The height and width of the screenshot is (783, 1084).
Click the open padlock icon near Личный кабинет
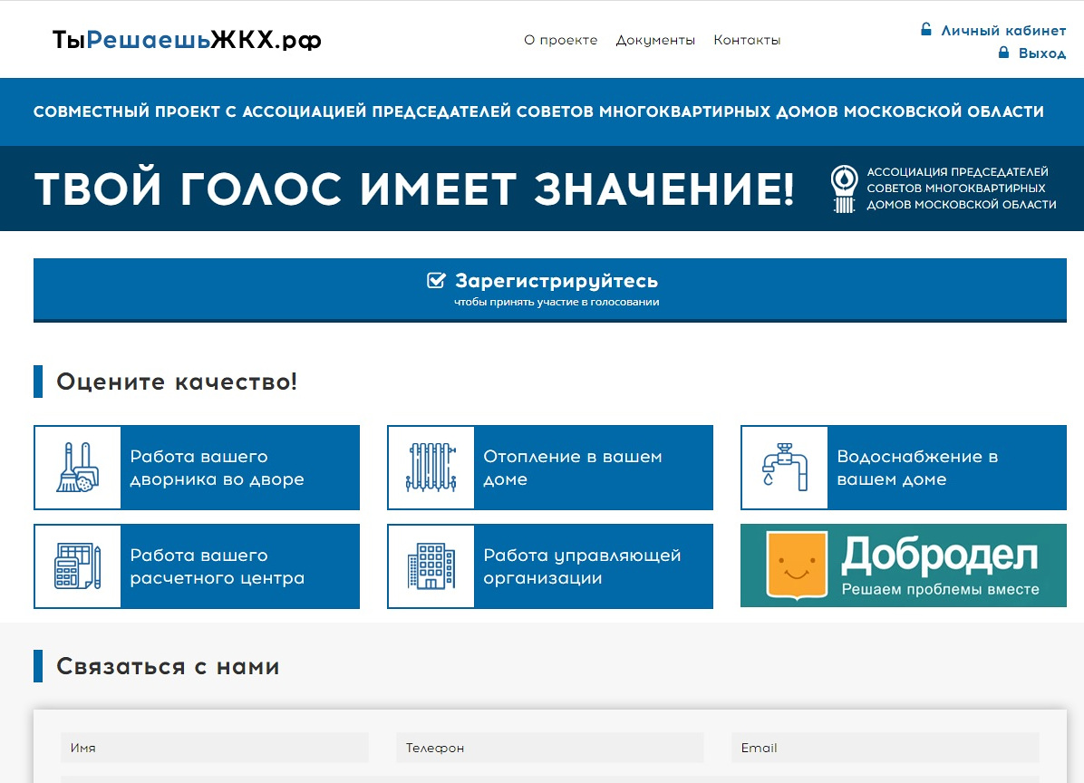[926, 29]
